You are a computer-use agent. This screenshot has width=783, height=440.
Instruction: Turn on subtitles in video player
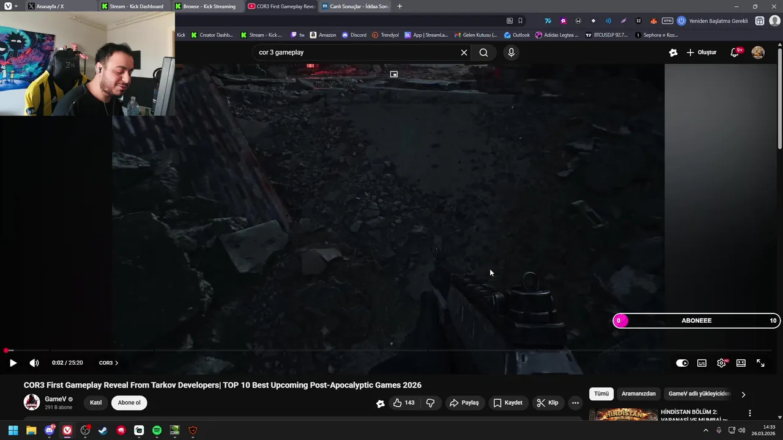(702, 363)
